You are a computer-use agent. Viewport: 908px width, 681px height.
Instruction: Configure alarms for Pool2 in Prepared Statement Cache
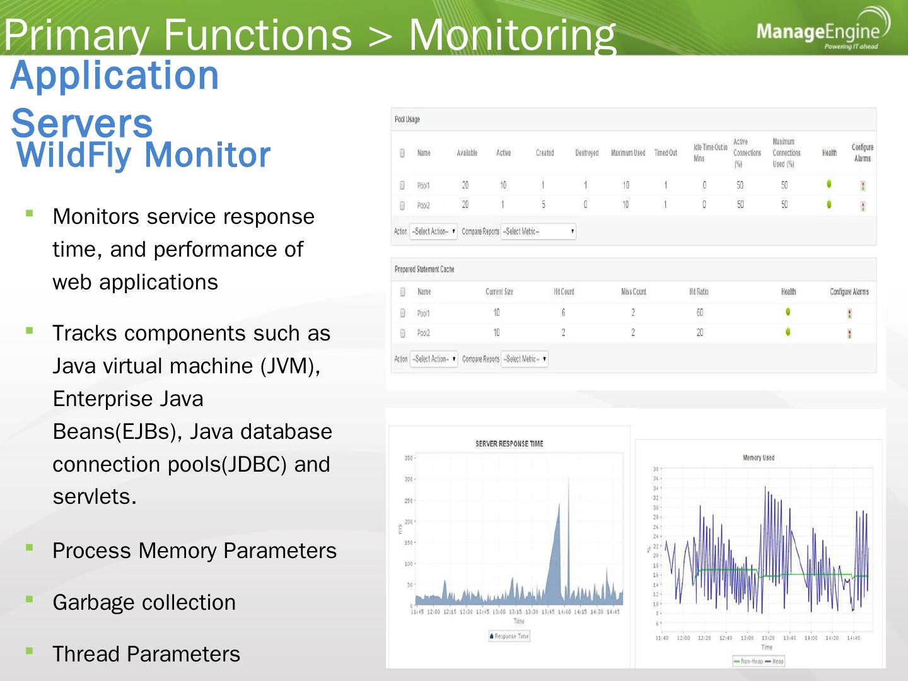(849, 334)
